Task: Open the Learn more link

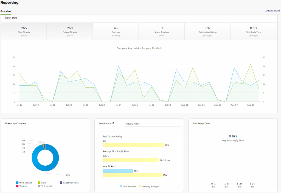Action: tap(272, 10)
